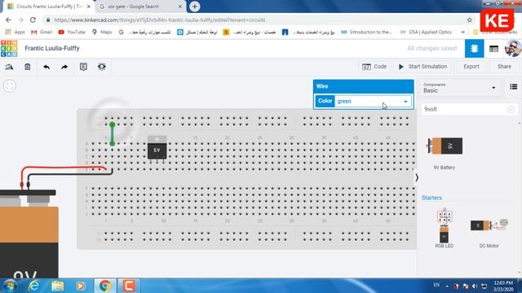Delete the selected item with trash icon

pos(27,67)
